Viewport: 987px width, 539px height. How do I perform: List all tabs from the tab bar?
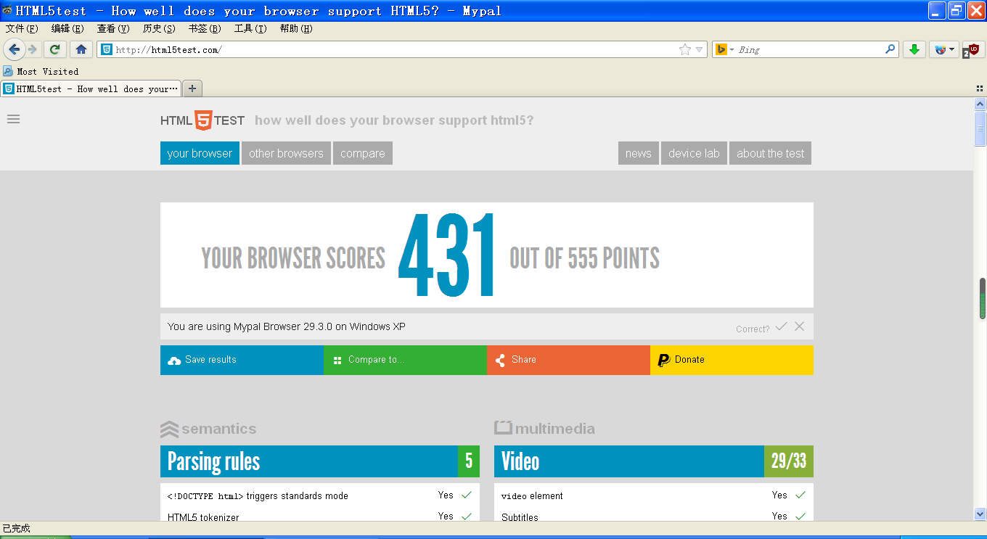[980, 89]
